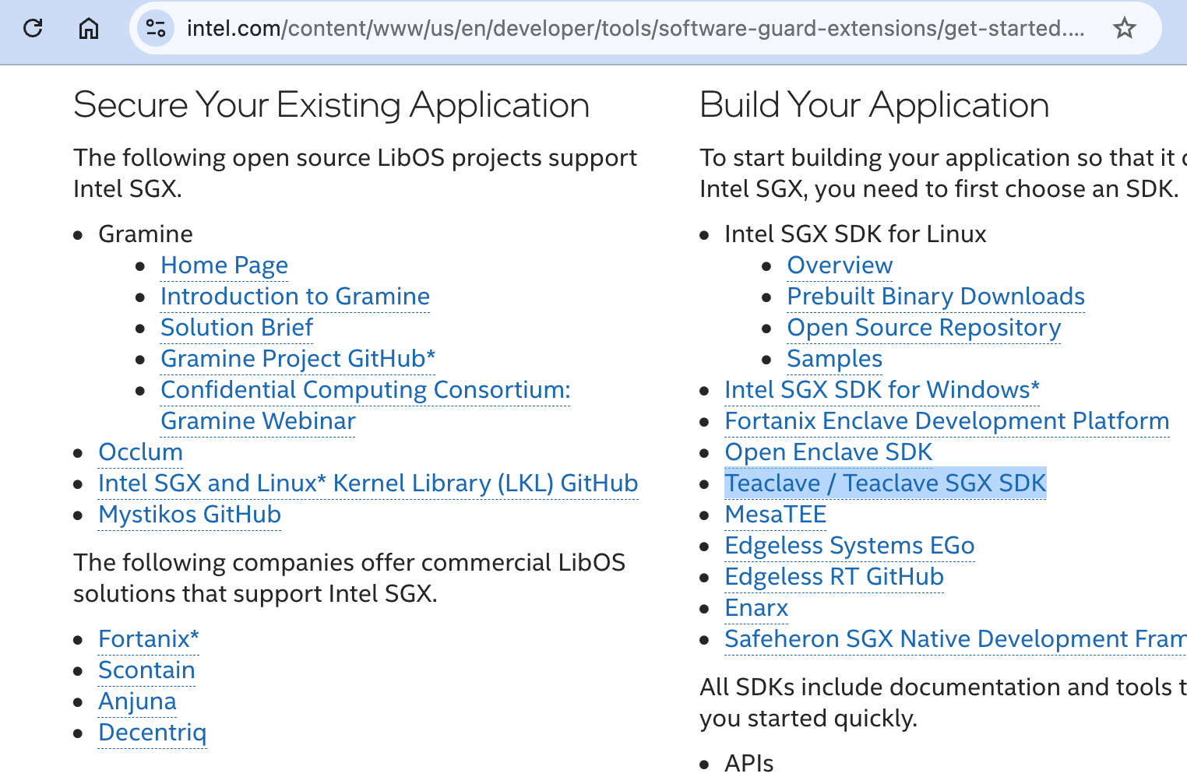
Task: Open the Scontain link
Action: pos(146,670)
